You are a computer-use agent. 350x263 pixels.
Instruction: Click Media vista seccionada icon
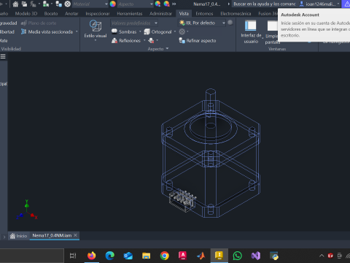coord(23,31)
